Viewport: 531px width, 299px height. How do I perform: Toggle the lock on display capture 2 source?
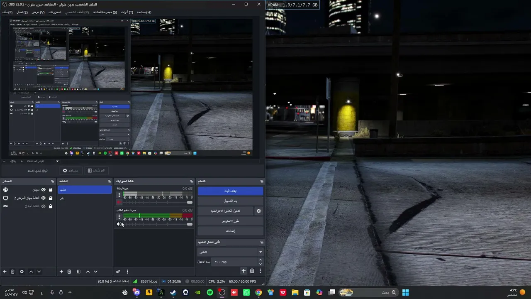pyautogui.click(x=51, y=198)
